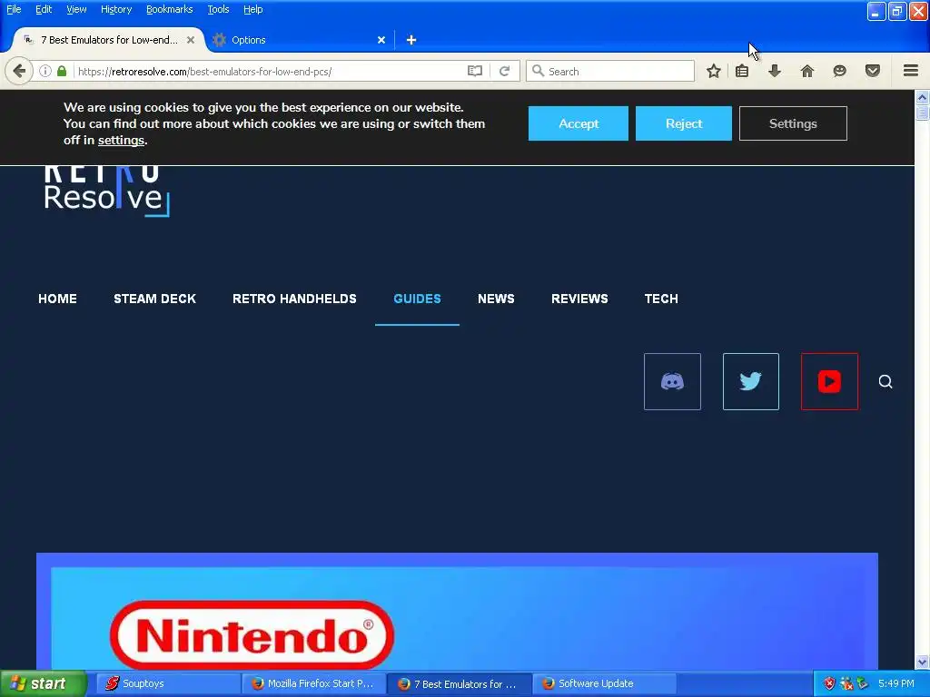Open the TECH section
Screen dimensions: 930x697
pyautogui.click(x=661, y=299)
